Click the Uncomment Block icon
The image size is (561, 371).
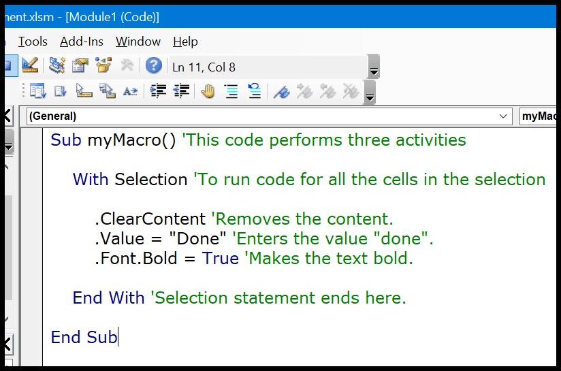click(x=255, y=91)
